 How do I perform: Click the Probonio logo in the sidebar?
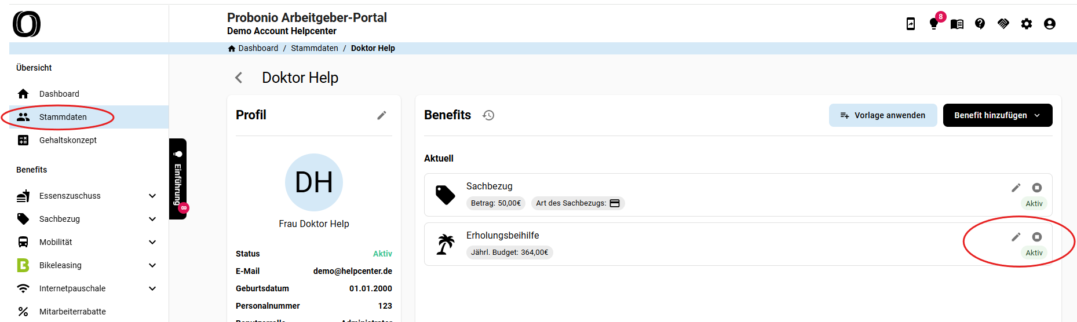pyautogui.click(x=27, y=24)
